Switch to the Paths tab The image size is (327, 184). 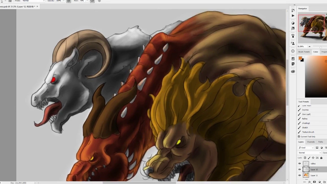321,142
